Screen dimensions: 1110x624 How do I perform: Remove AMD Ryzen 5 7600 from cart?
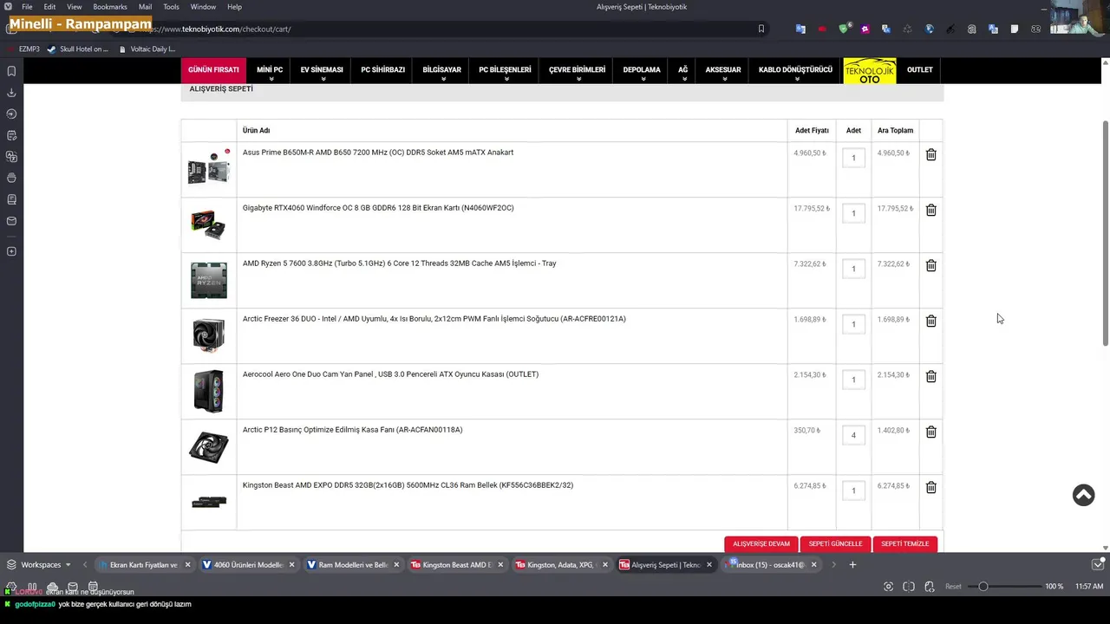[x=930, y=265]
